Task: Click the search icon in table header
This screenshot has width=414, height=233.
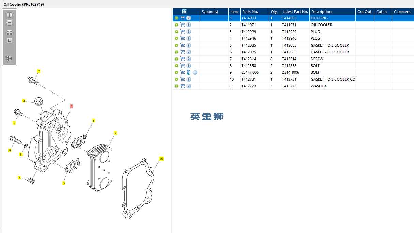Action: 184,12
